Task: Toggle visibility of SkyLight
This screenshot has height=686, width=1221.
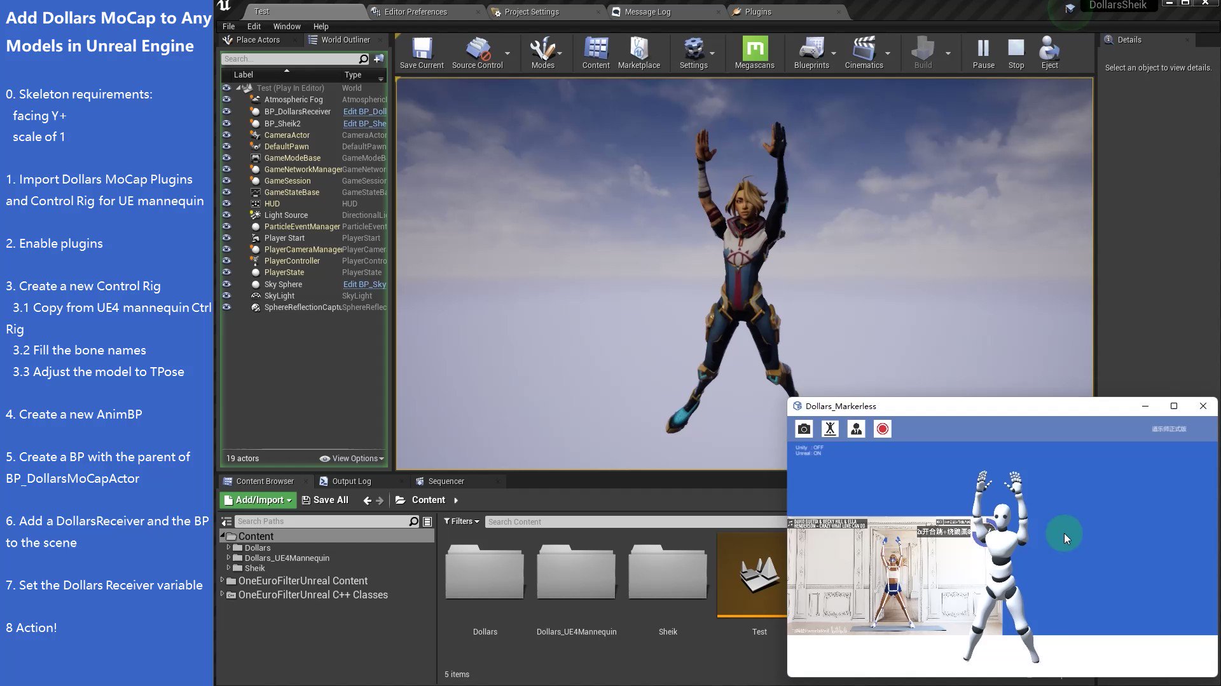Action: click(226, 295)
